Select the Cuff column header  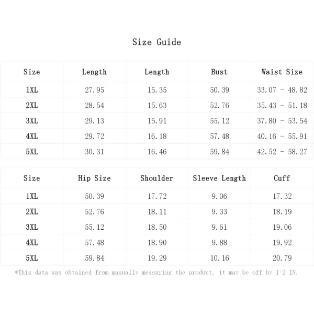pos(282,178)
